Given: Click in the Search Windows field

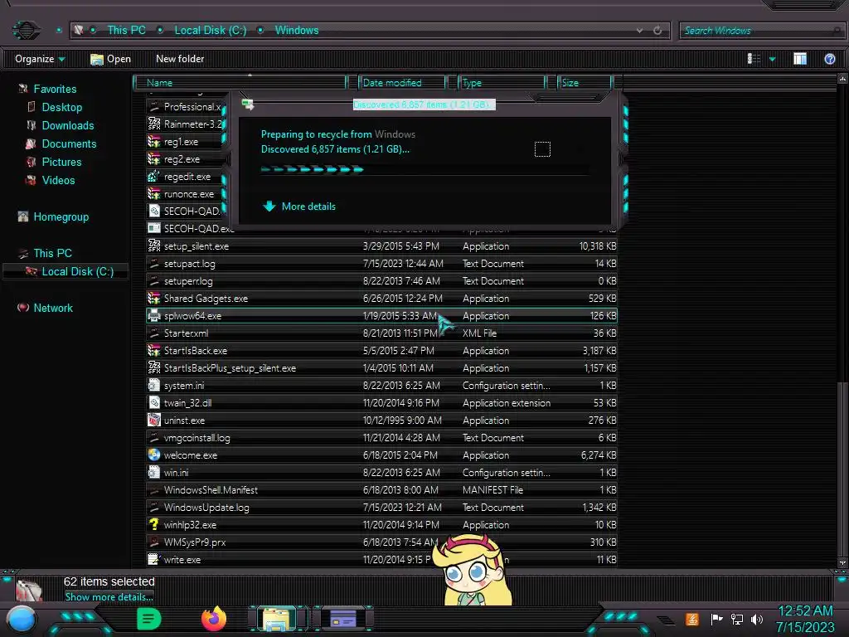Looking at the screenshot, I should coord(761,31).
